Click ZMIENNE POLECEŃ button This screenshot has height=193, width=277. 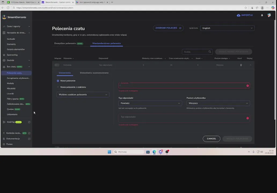click(x=168, y=28)
